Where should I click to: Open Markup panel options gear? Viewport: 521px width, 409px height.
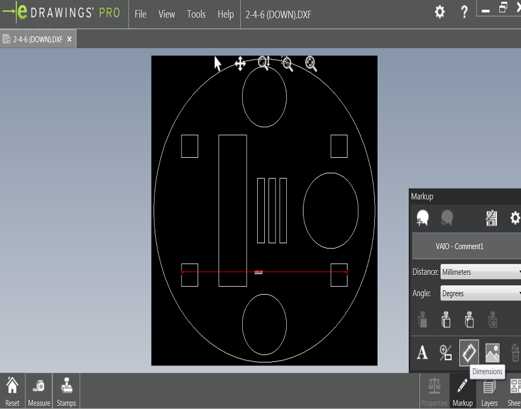pos(515,218)
